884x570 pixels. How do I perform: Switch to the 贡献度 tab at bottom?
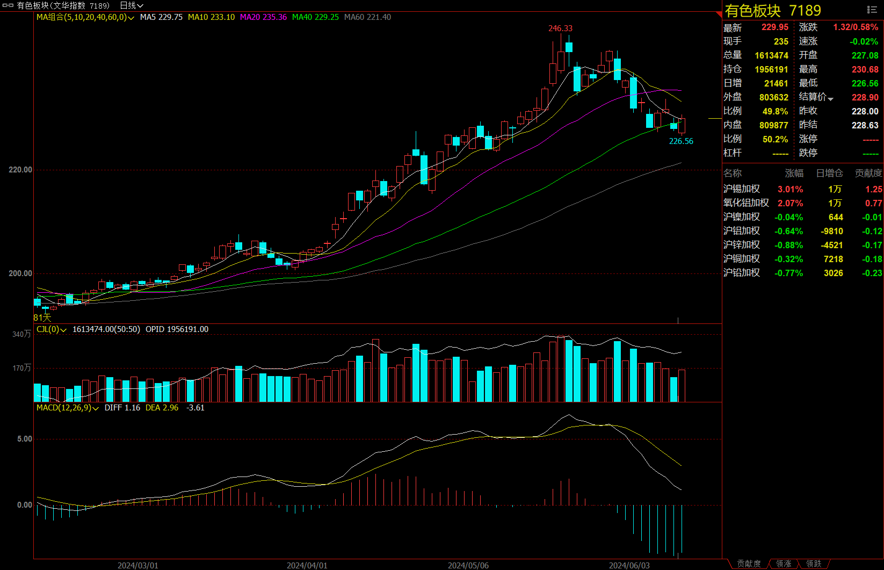(x=749, y=564)
